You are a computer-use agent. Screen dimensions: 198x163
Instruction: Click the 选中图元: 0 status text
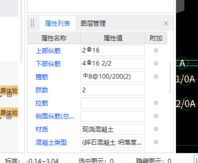(x=96, y=160)
